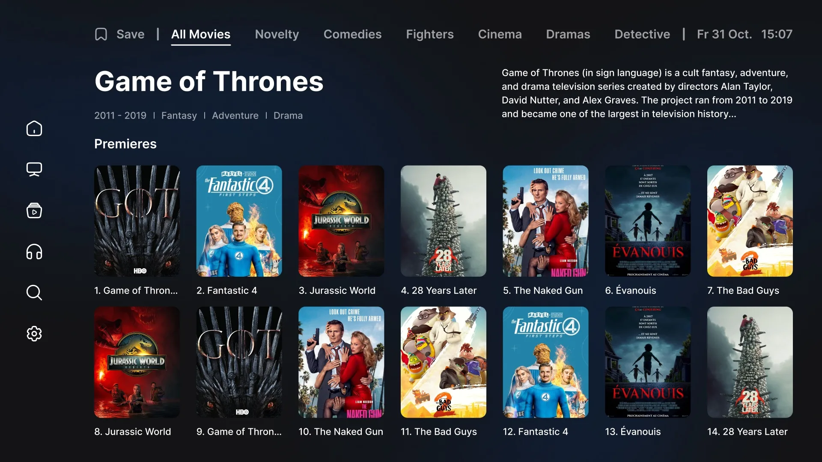This screenshot has width=822, height=462.
Task: Select the Dramas tab
Action: pos(568,34)
